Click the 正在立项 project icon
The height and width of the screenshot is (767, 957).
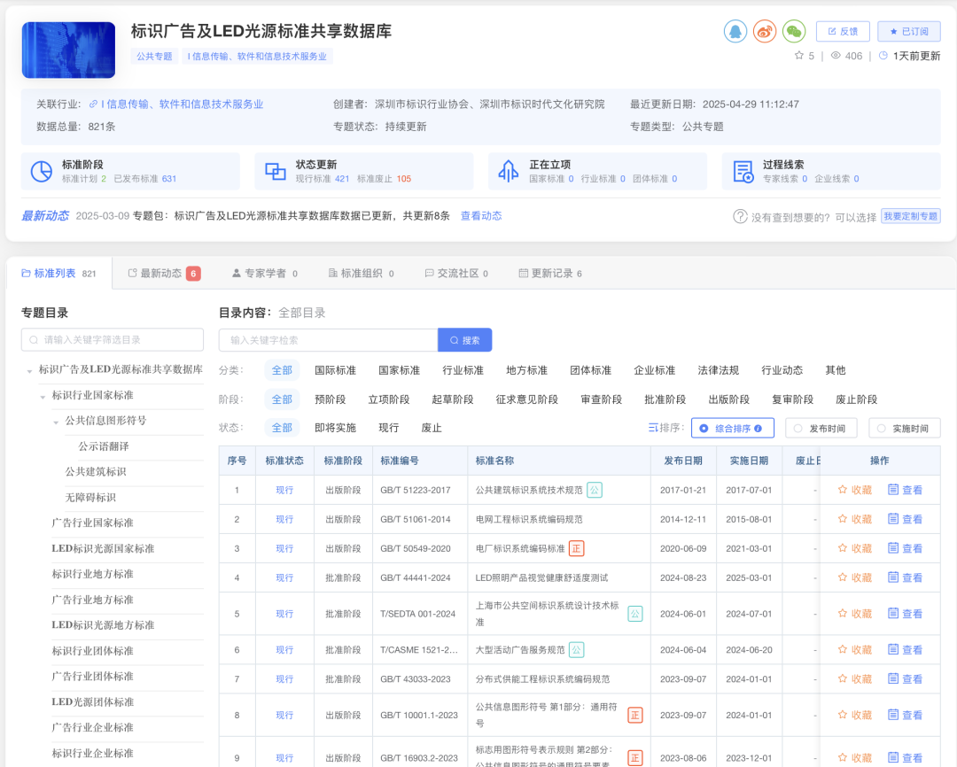click(508, 173)
